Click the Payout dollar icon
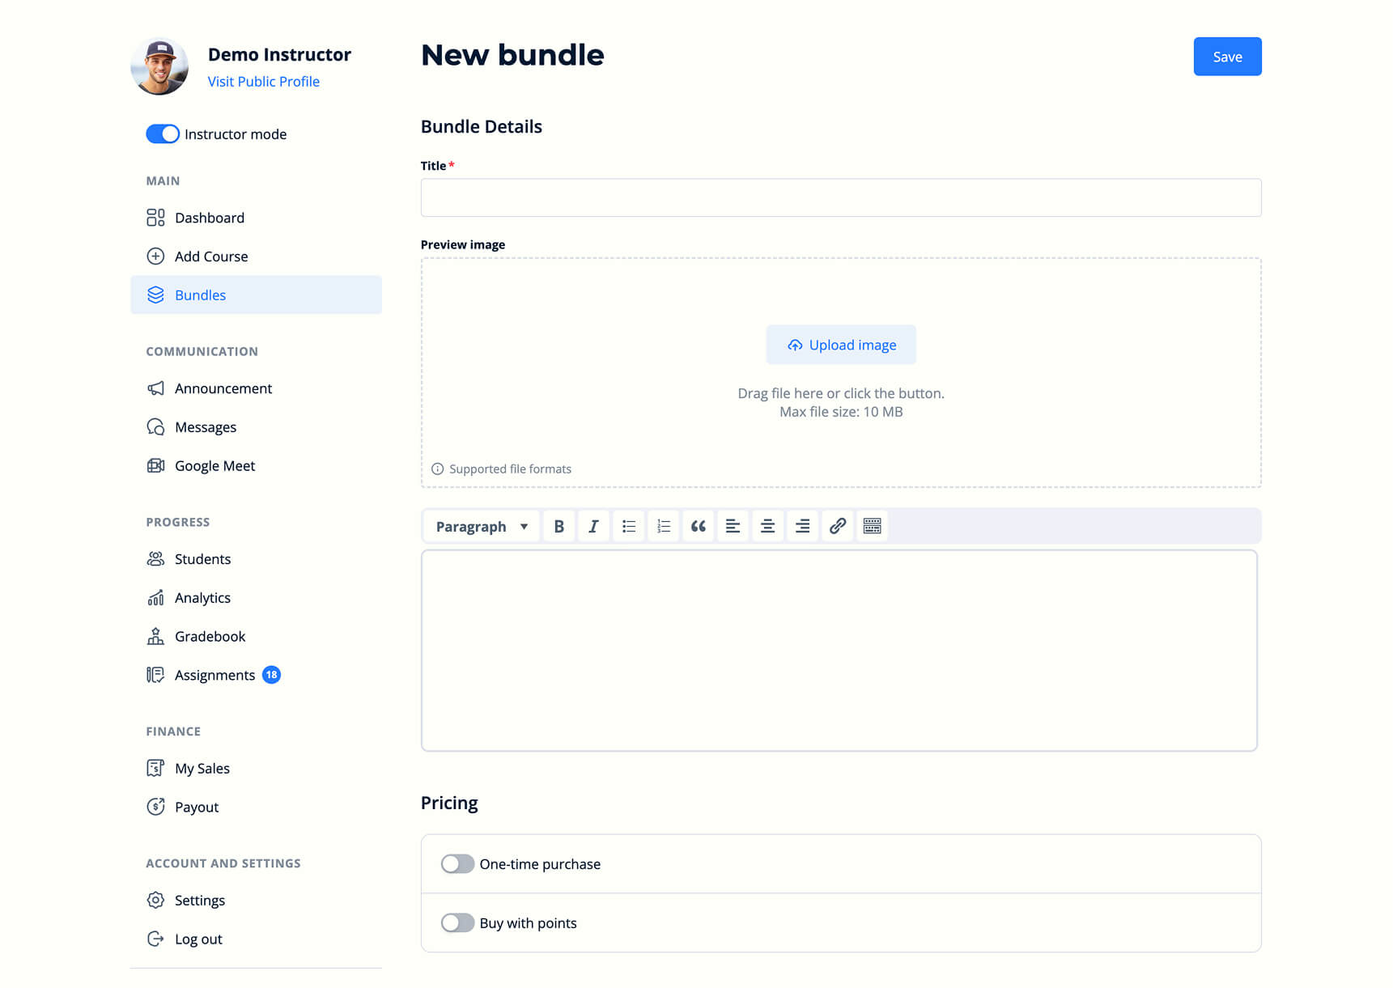The image size is (1393, 988). coord(155,807)
